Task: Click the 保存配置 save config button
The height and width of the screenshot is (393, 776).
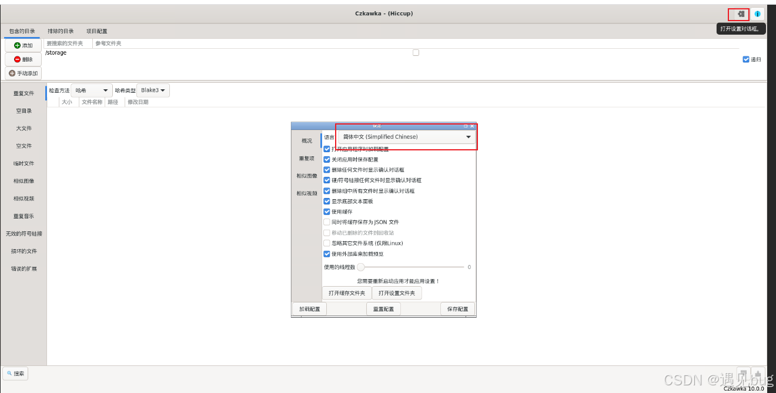Action: click(x=457, y=308)
